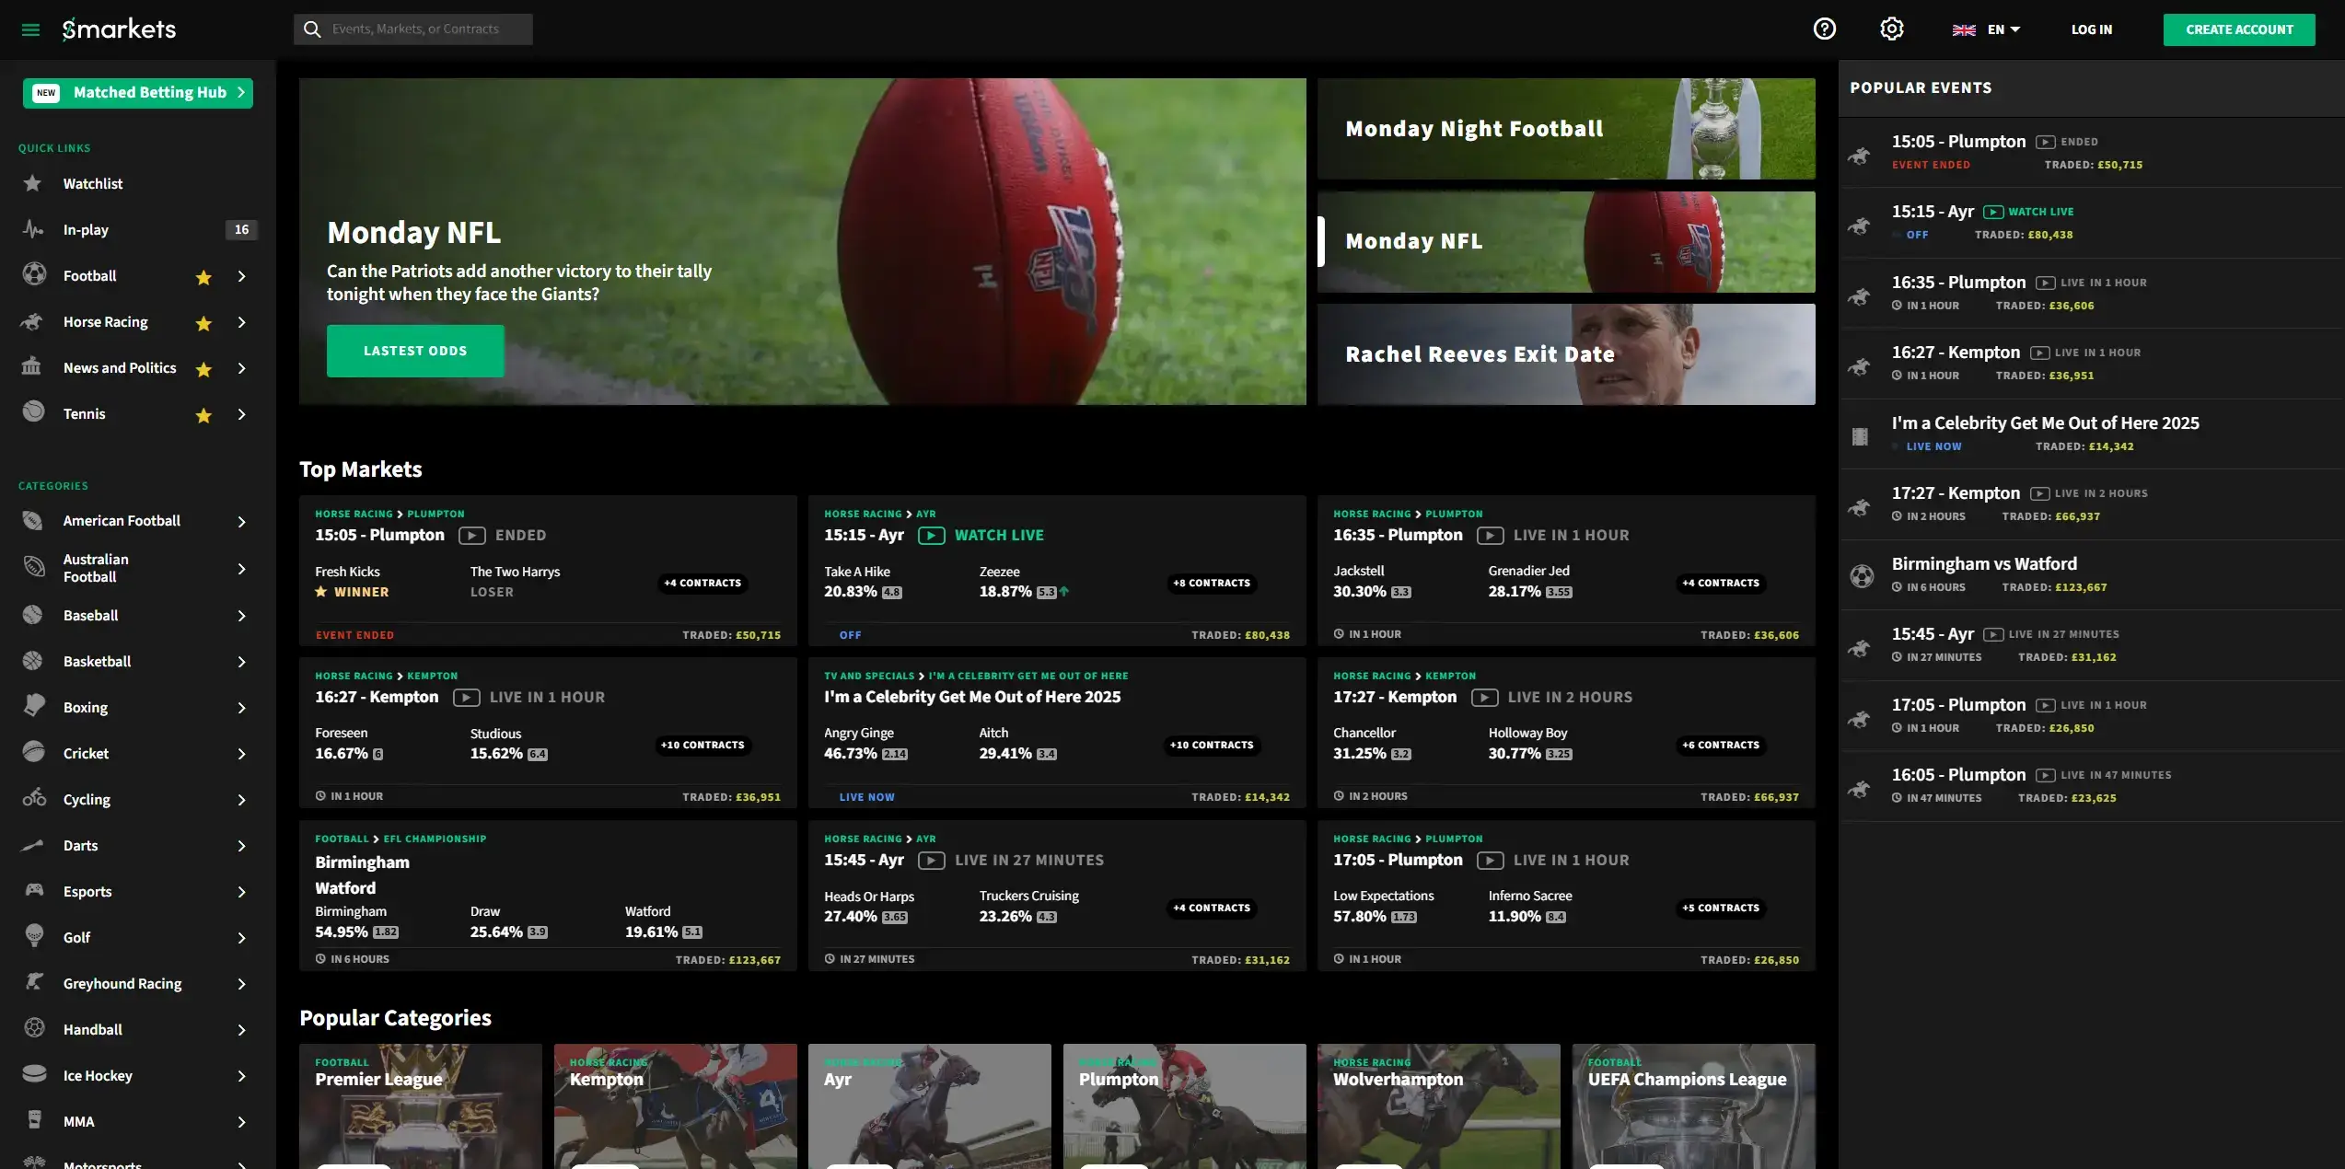Switch to the Rachel Reeves Exit Date banner
Screen dimensions: 2345x1169
[1565, 354]
